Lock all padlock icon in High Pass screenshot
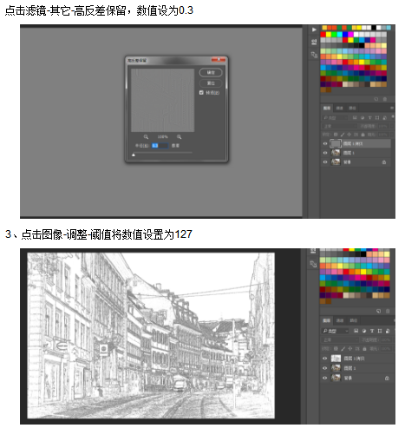 click(362, 135)
